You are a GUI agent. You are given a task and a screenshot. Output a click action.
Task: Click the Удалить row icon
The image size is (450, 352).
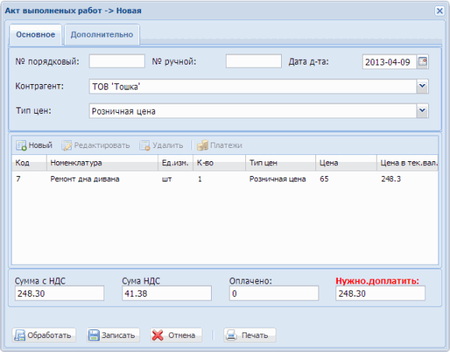[145, 146]
